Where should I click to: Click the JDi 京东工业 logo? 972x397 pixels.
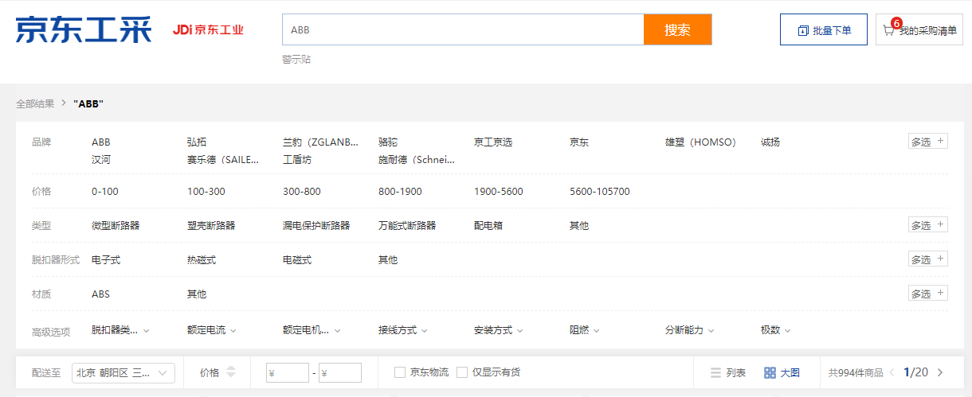click(x=208, y=30)
